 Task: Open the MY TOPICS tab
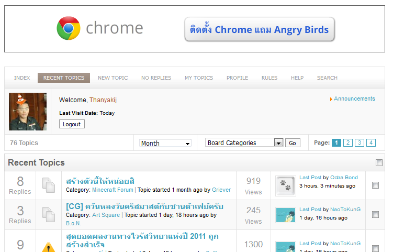199,78
